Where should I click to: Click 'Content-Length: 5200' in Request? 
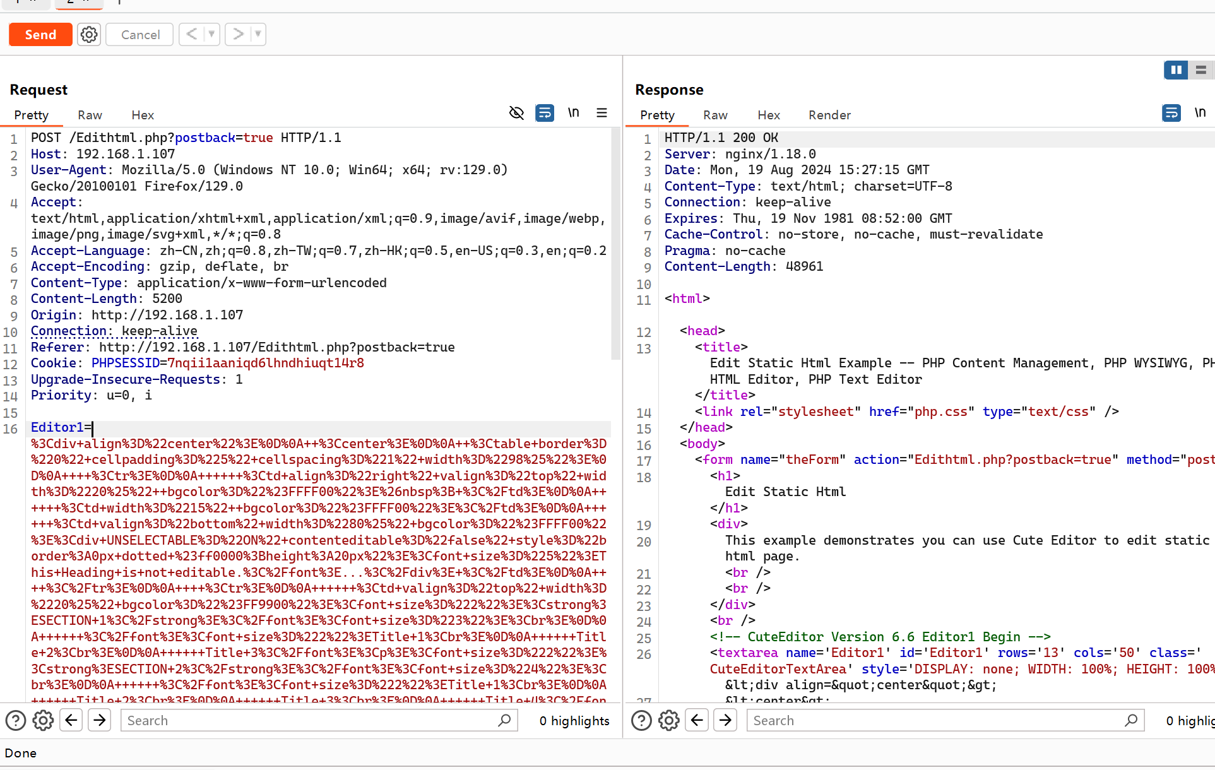(107, 299)
